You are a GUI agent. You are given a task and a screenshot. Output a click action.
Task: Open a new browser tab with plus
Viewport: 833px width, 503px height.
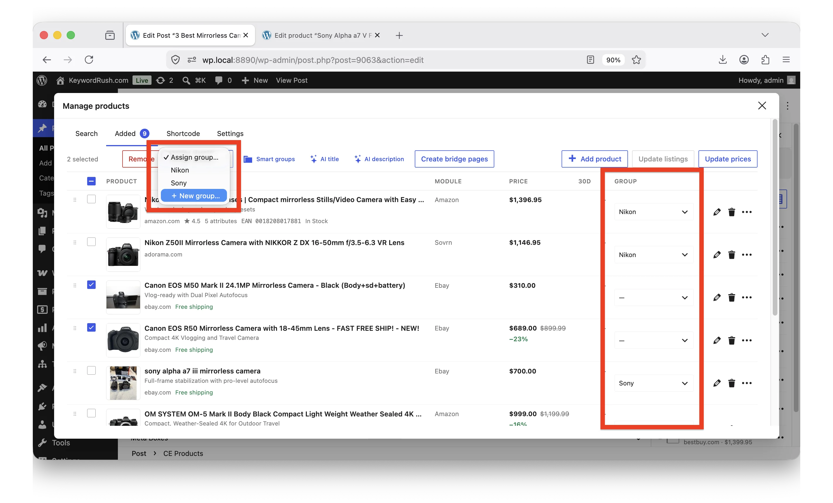(x=399, y=35)
